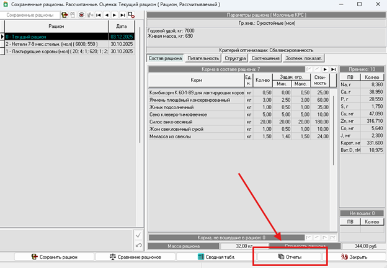
Task: Click the red eye view icon in toolbar
Action: [x=81, y=15]
